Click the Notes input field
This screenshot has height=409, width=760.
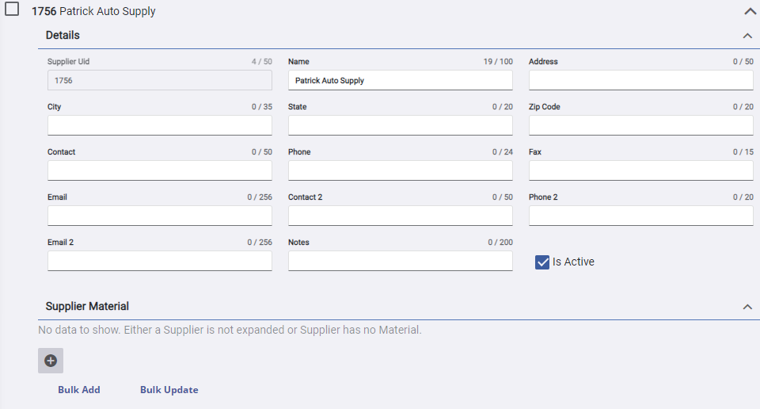click(400, 262)
